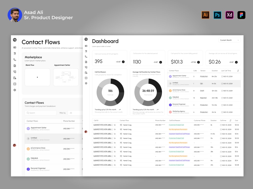The width and height of the screenshot is (253, 189).
Task: Open the Marketing Agency flow row
Action: 204,112
